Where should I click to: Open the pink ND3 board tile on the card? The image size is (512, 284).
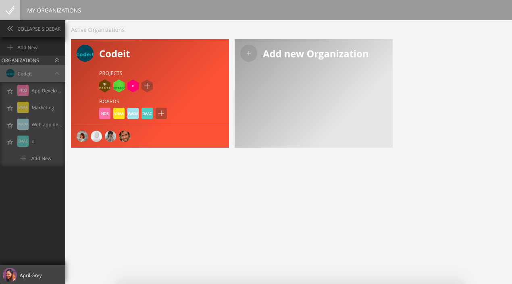click(105, 113)
